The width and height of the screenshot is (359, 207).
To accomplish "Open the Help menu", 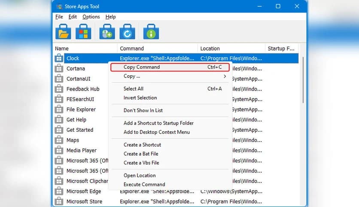I will pyautogui.click(x=111, y=17).
